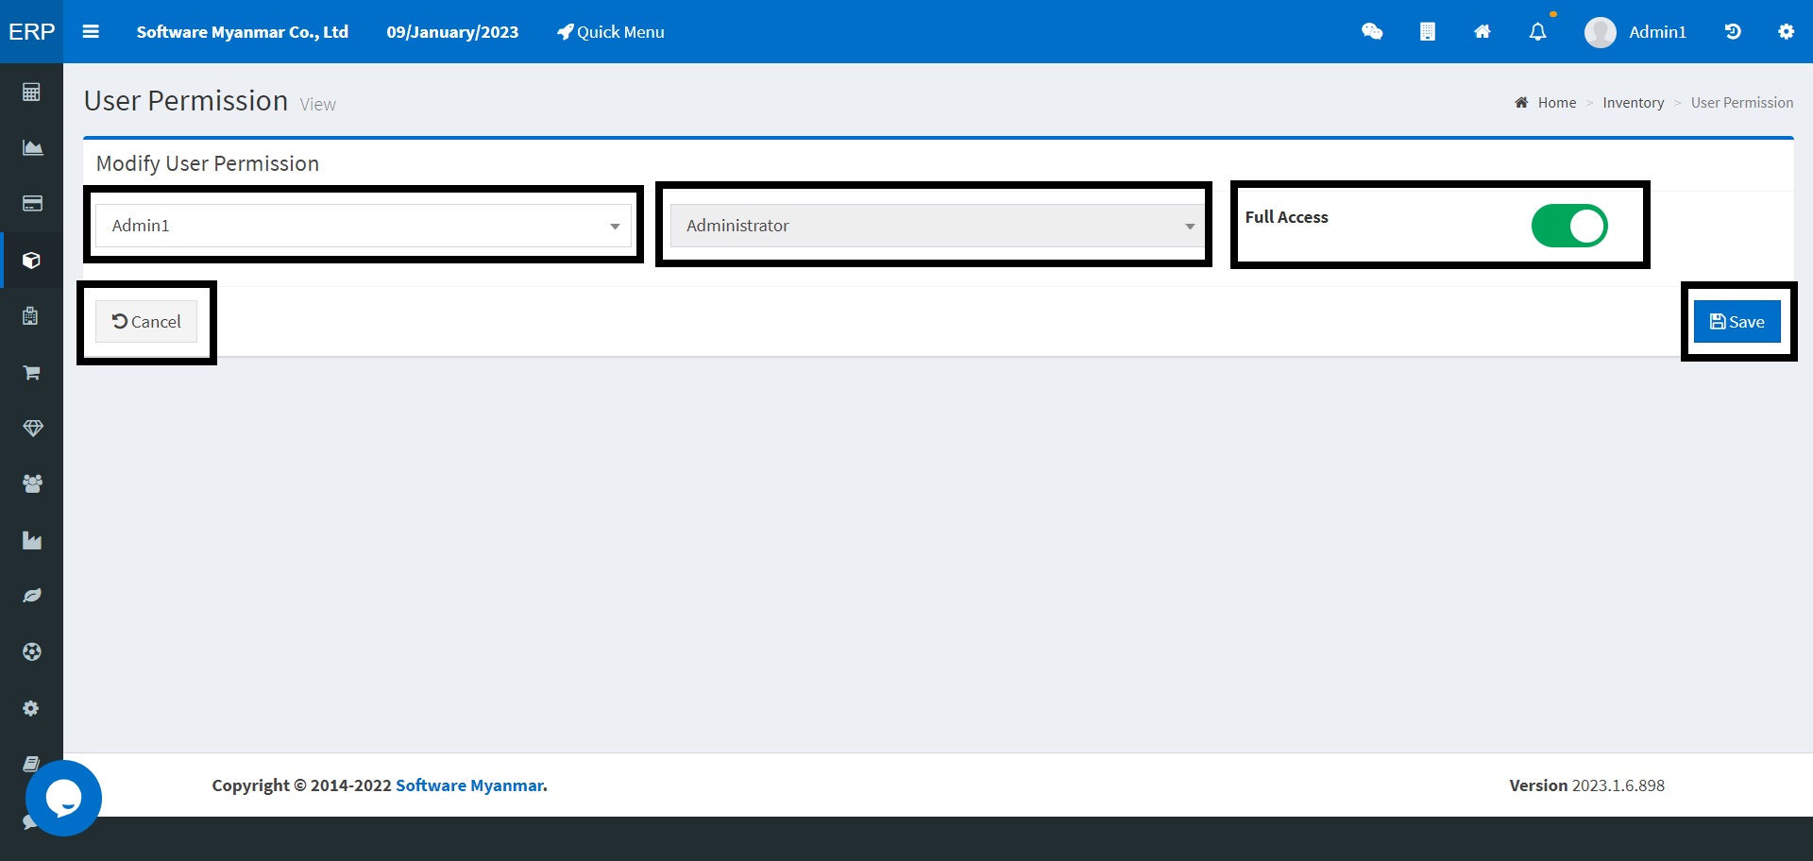The width and height of the screenshot is (1813, 861).
Task: Click the Admin1 user avatar
Action: click(1601, 32)
